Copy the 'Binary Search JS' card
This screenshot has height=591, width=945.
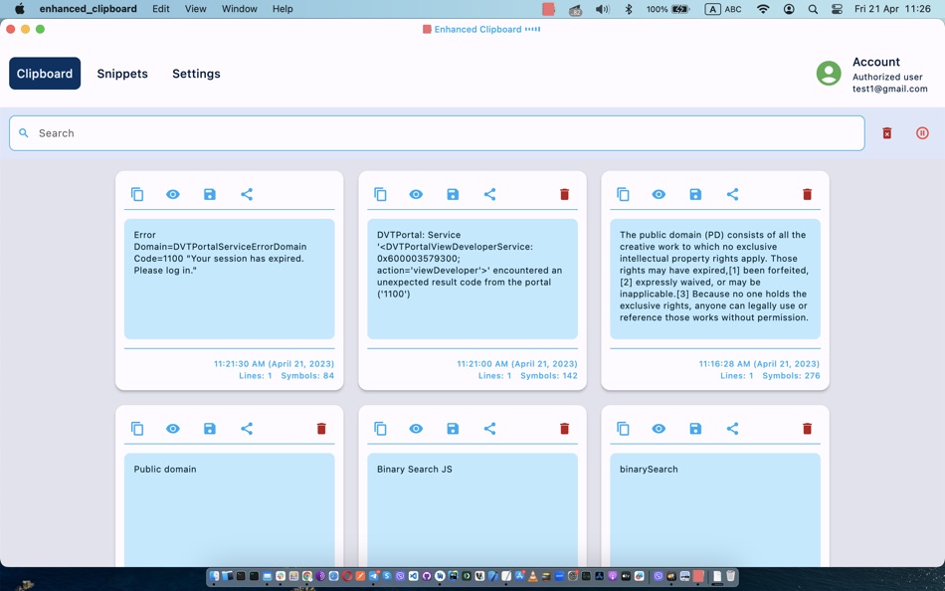coord(380,429)
